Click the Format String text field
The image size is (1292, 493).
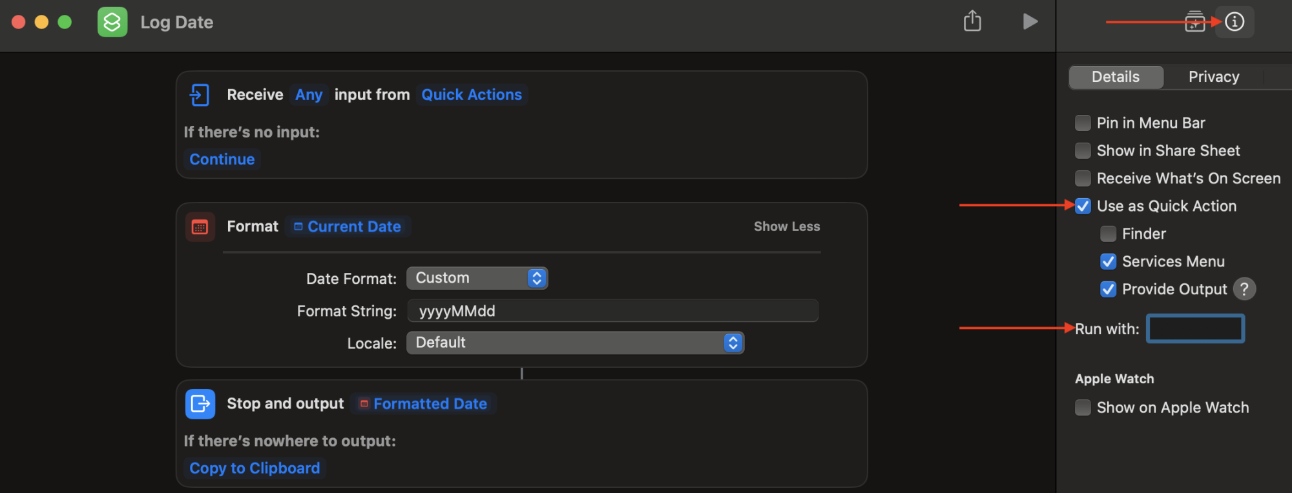612,311
